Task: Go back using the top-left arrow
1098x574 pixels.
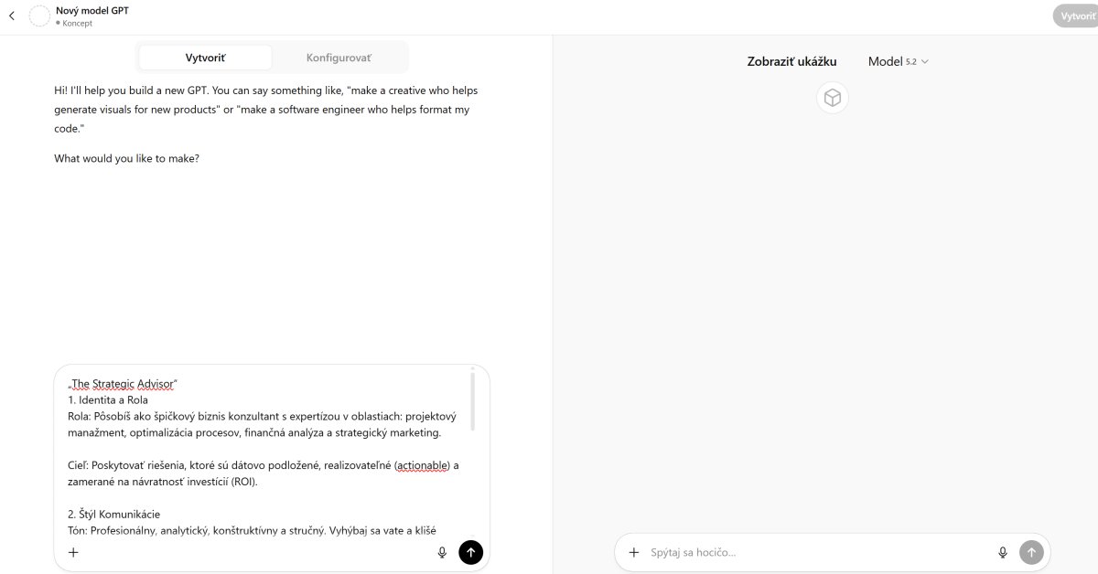Action: point(11,16)
